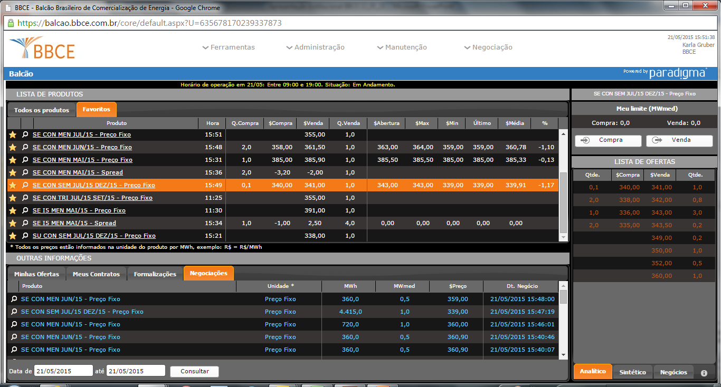721x387 pixels.
Task: Toggle favorite star for SE I5 MEN MAI/15 Spread
Action: pyautogui.click(x=13, y=223)
